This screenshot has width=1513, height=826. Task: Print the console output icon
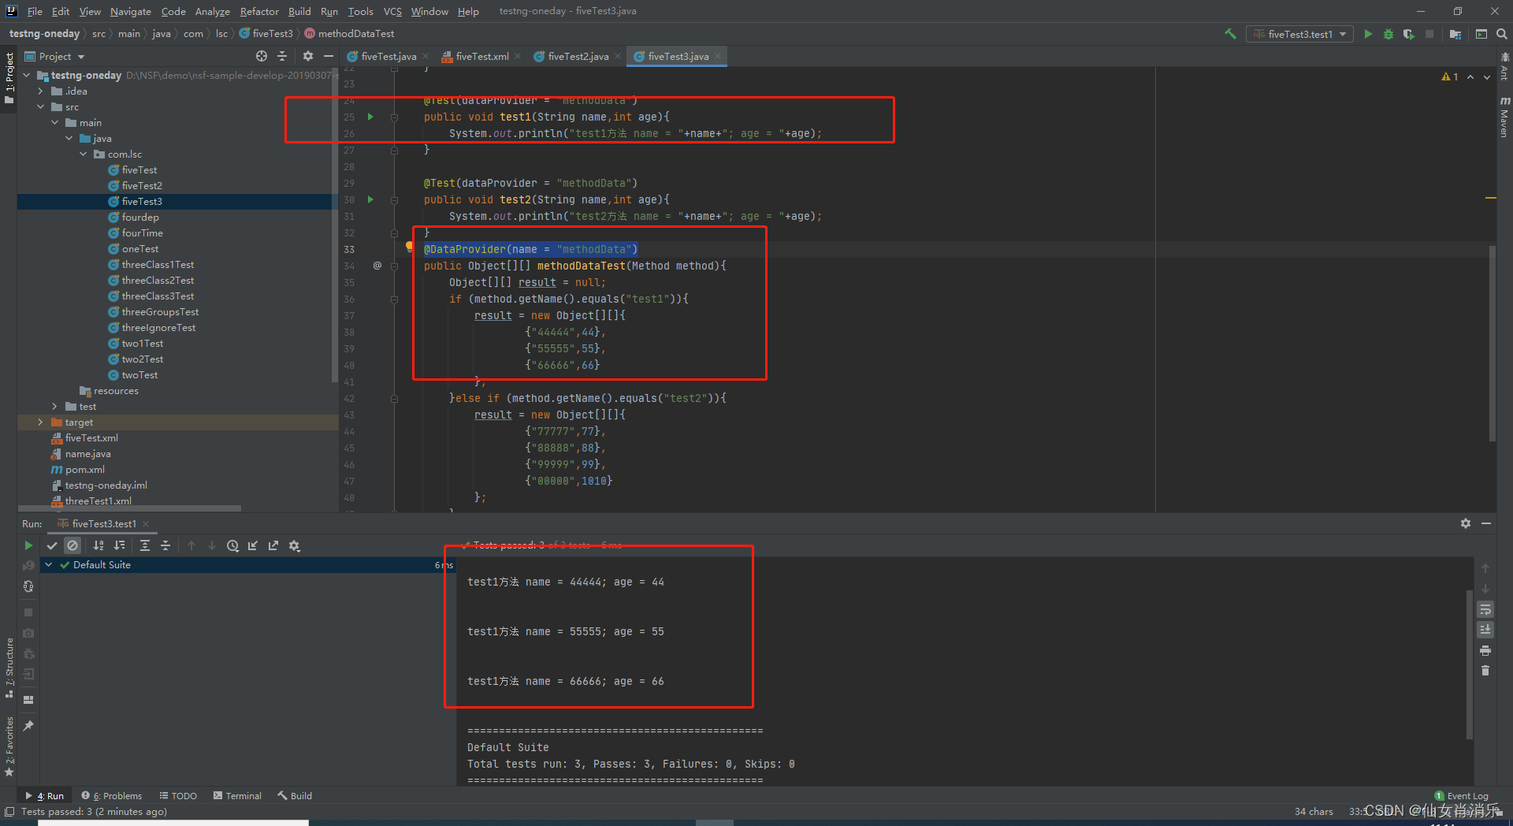(x=1485, y=650)
